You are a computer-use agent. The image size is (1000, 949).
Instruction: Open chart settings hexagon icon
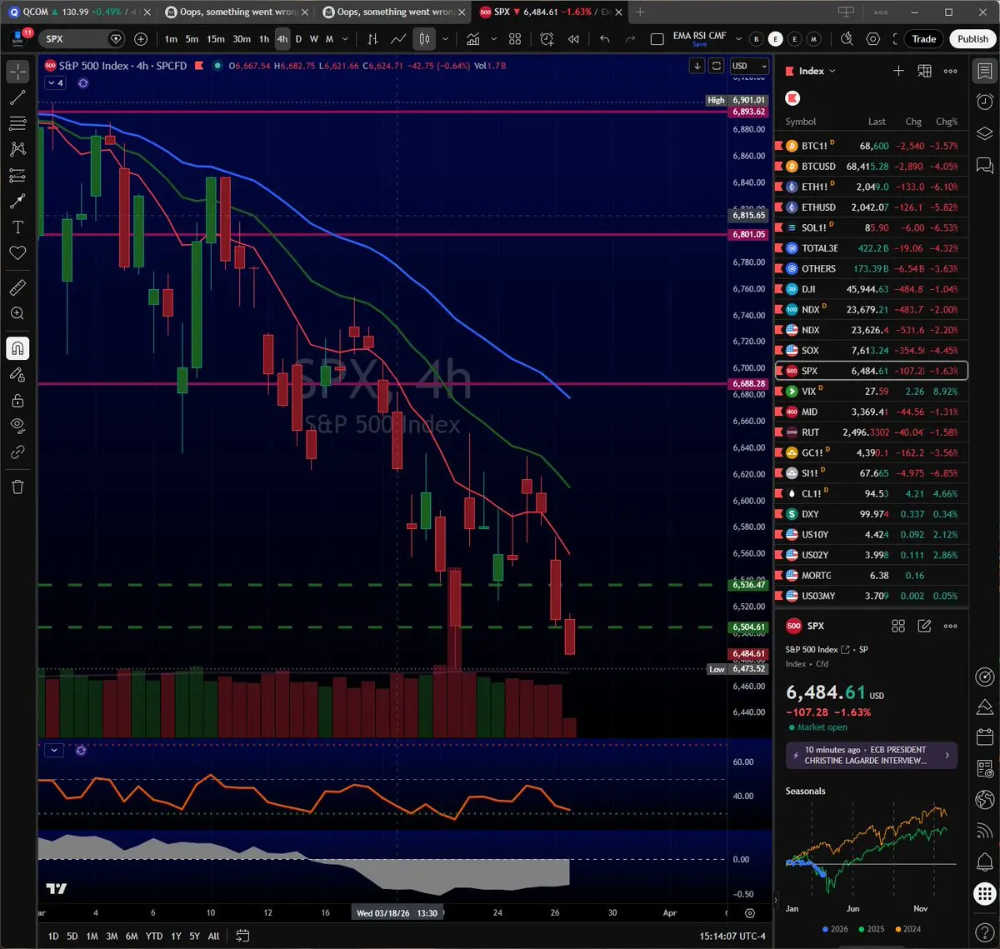coord(873,39)
